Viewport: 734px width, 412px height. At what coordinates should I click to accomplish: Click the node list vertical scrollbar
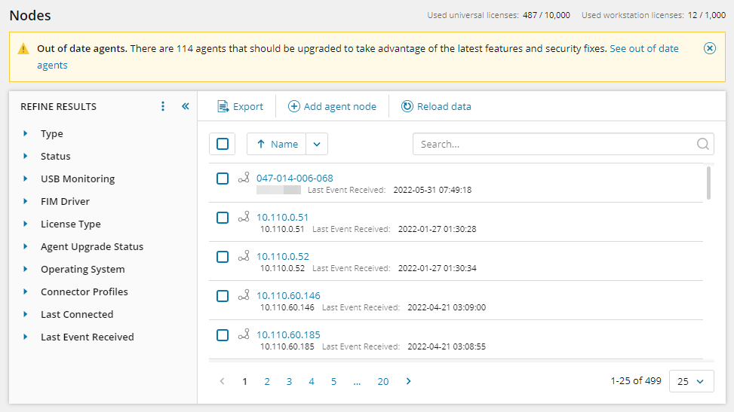(708, 183)
